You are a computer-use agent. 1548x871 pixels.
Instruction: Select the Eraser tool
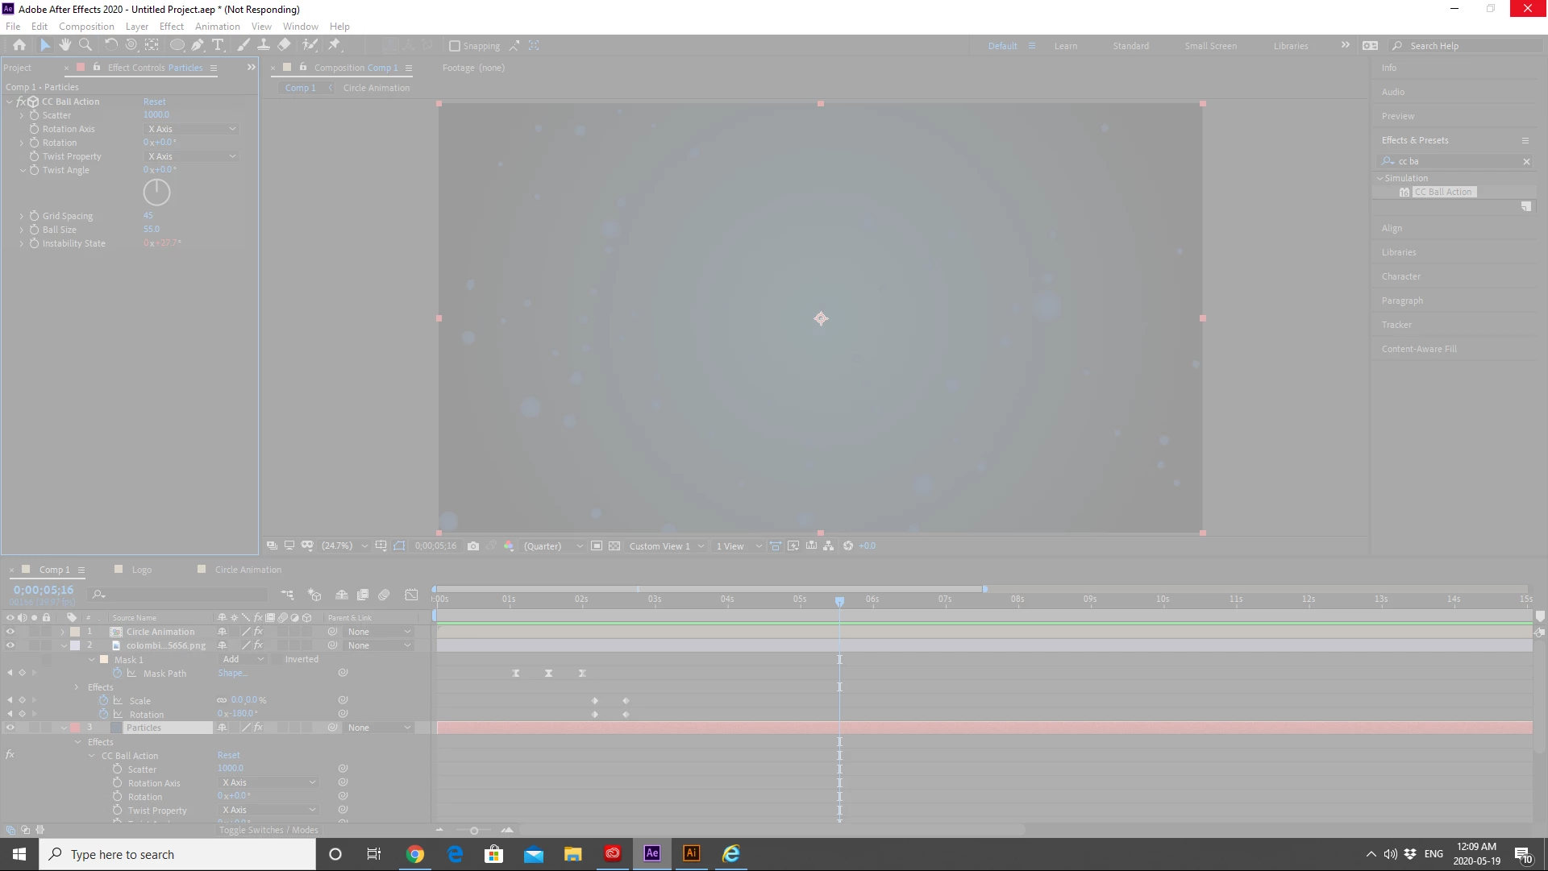(284, 45)
